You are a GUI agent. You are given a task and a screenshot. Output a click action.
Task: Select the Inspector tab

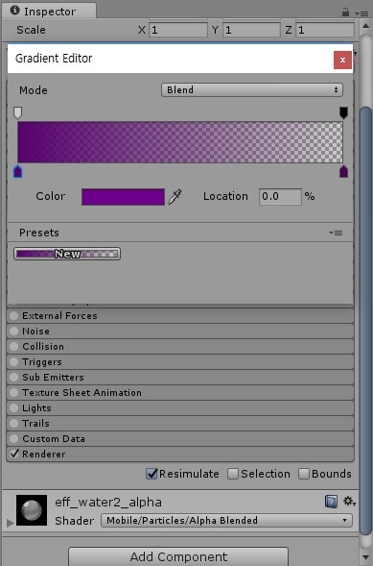click(x=49, y=12)
